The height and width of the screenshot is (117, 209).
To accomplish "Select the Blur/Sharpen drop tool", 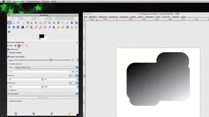I will 72,27.
